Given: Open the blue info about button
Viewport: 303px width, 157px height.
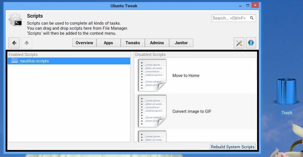Looking at the screenshot, I should pos(251,43).
